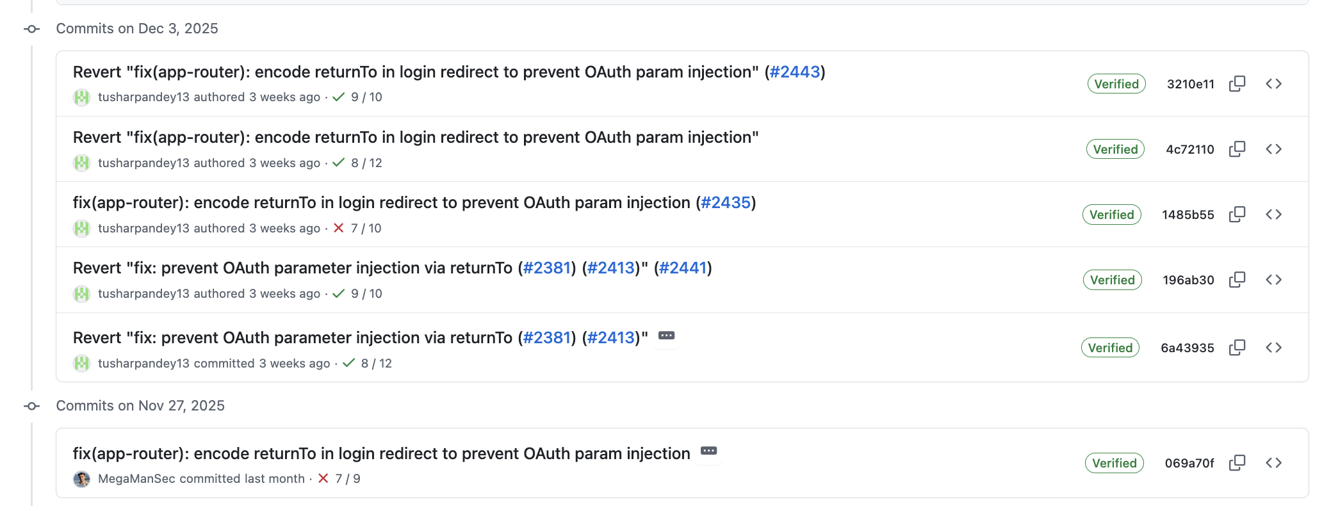Viewport: 1331px width, 511px height.
Task: Open MegaManSec's avatar profile picture
Action: pyautogui.click(x=81, y=479)
